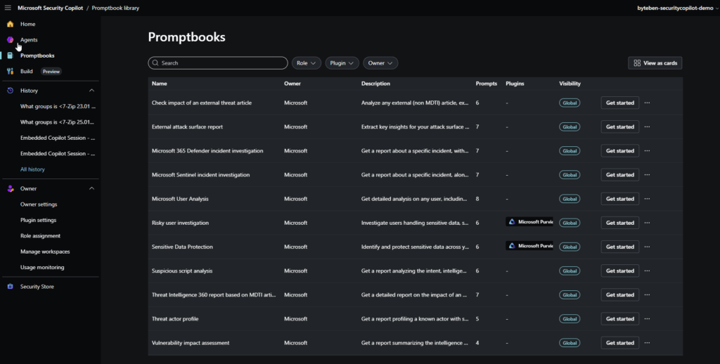This screenshot has height=364, width=720.
Task: Open more options for External attack surface report
Action: pyautogui.click(x=647, y=126)
